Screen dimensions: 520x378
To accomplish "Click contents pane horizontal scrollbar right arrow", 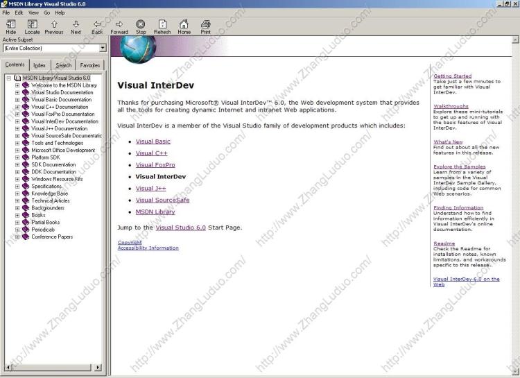I will [x=98, y=368].
